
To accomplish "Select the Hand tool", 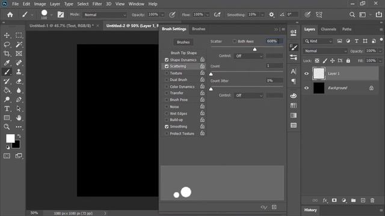I will point(19,118).
